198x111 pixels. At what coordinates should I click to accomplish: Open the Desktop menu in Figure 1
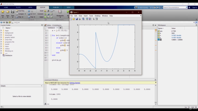(x=97, y=16)
